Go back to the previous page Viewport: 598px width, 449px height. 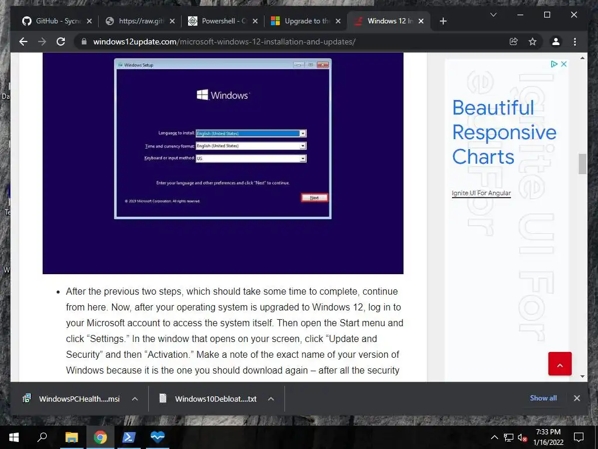23,42
